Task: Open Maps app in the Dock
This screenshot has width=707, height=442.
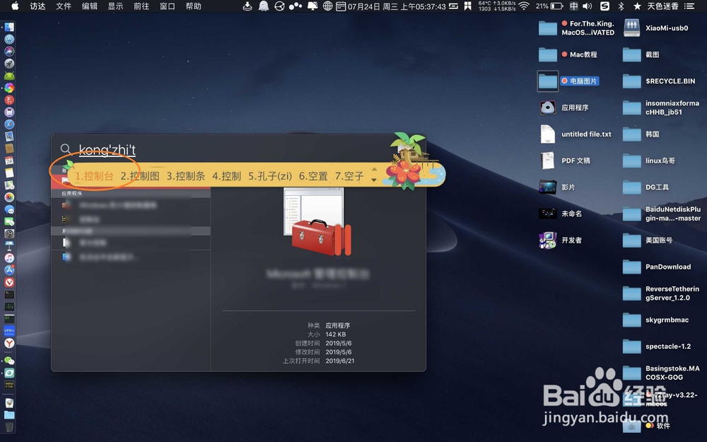Action: tap(9, 185)
